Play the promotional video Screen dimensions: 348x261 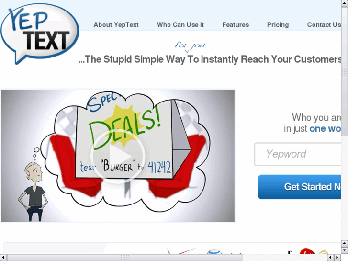(118, 156)
